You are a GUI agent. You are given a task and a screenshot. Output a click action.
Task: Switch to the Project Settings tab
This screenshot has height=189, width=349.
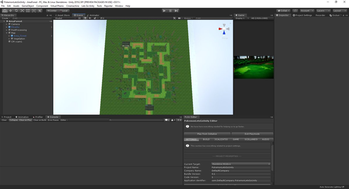click(x=302, y=15)
